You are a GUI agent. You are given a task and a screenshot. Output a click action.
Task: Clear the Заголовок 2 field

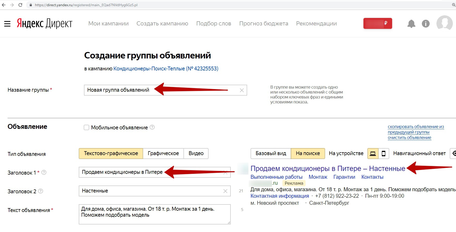pos(225,191)
